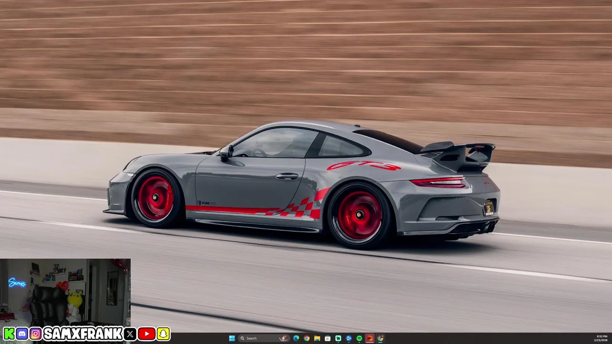Open the Windows Start menu
Image resolution: width=612 pixels, height=344 pixels.
pyautogui.click(x=232, y=338)
